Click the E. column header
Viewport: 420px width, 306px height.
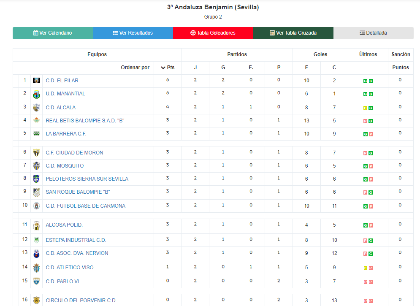(251, 68)
